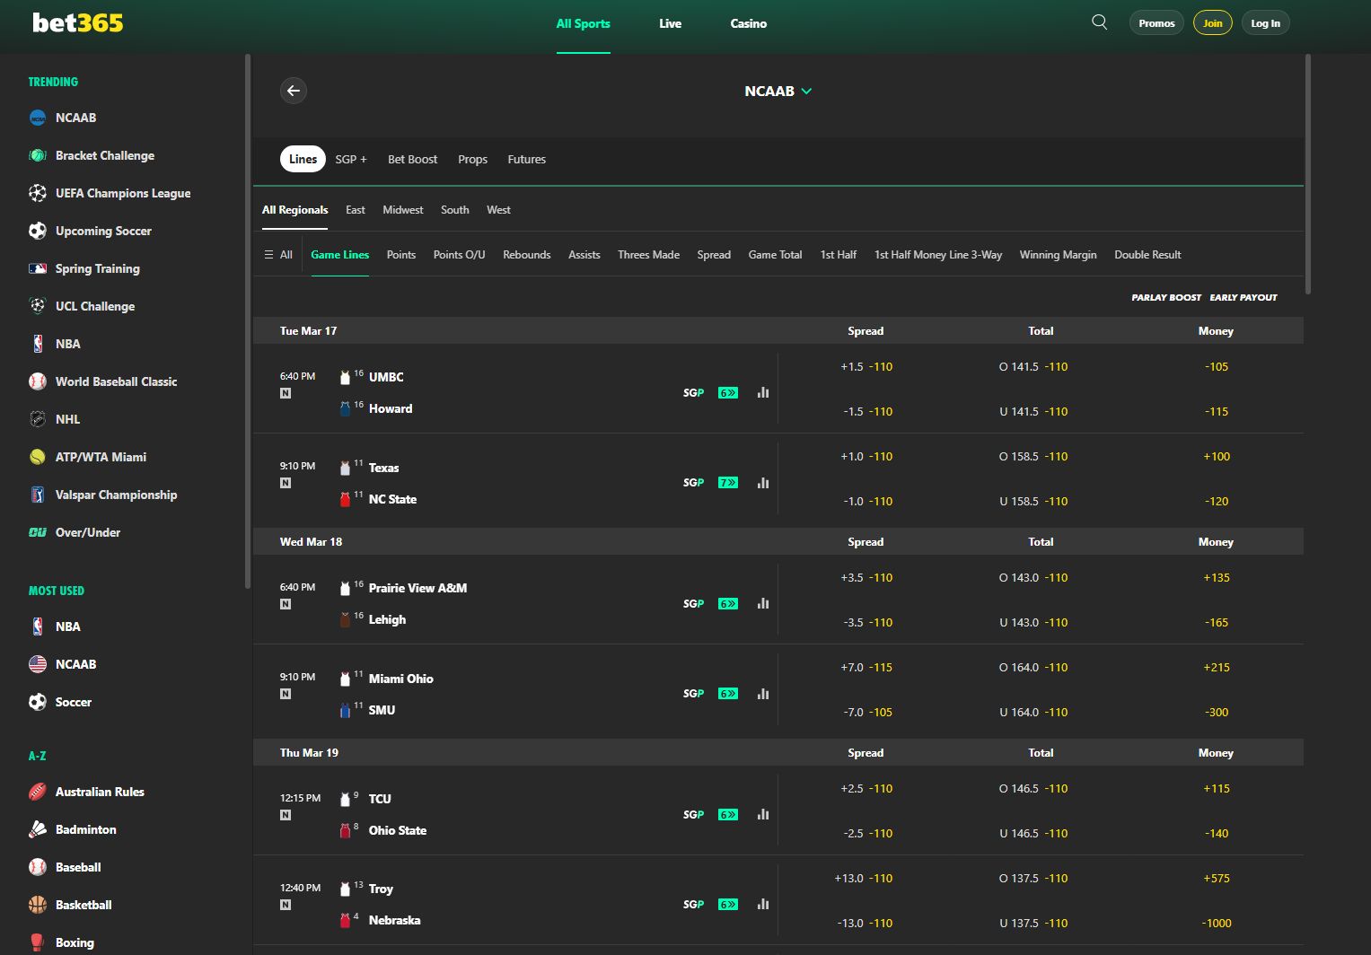The image size is (1371, 955).
Task: Open the Promos page
Action: (1156, 22)
